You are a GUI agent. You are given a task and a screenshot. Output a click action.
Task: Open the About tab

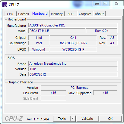99,14
